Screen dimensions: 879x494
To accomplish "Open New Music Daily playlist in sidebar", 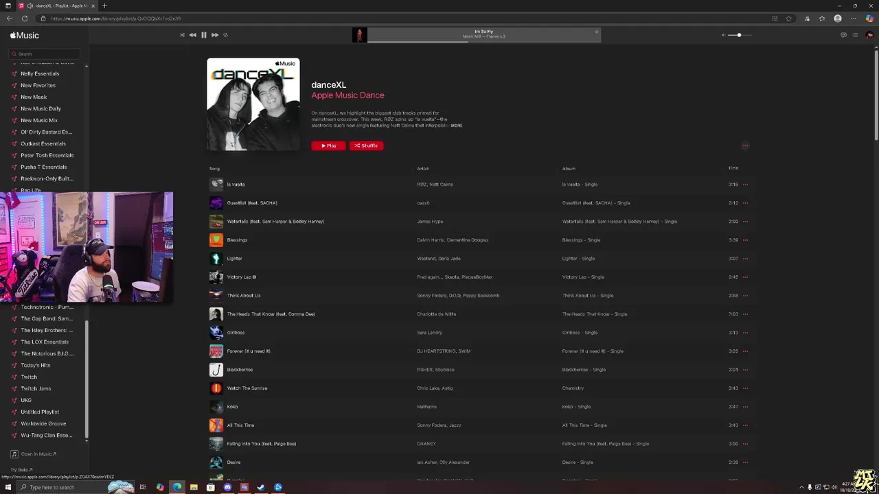I will pyautogui.click(x=41, y=108).
